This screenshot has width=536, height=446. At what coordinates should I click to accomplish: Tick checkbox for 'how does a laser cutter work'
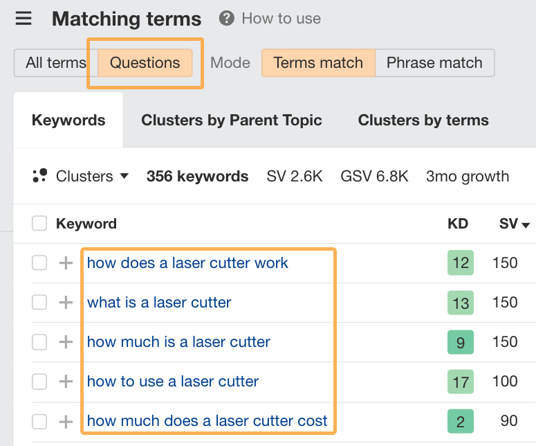tap(39, 263)
